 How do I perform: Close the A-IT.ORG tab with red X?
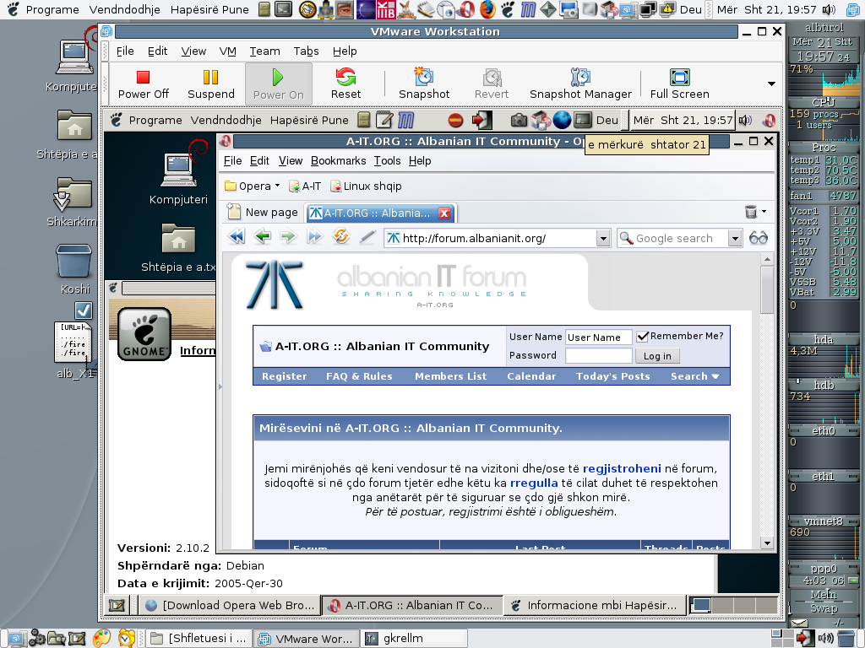tap(444, 213)
